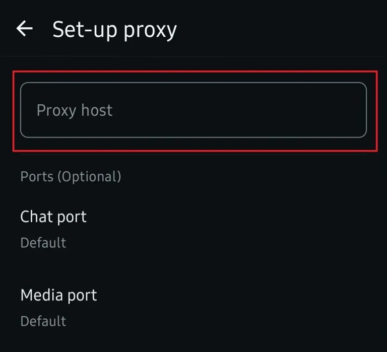
Task: Tap the Chat port label
Action: [53, 217]
